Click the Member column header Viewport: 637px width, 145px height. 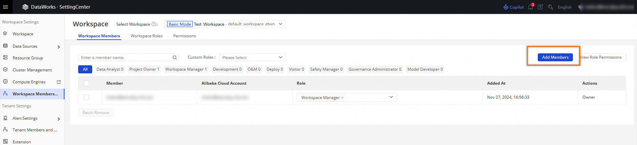115,83
